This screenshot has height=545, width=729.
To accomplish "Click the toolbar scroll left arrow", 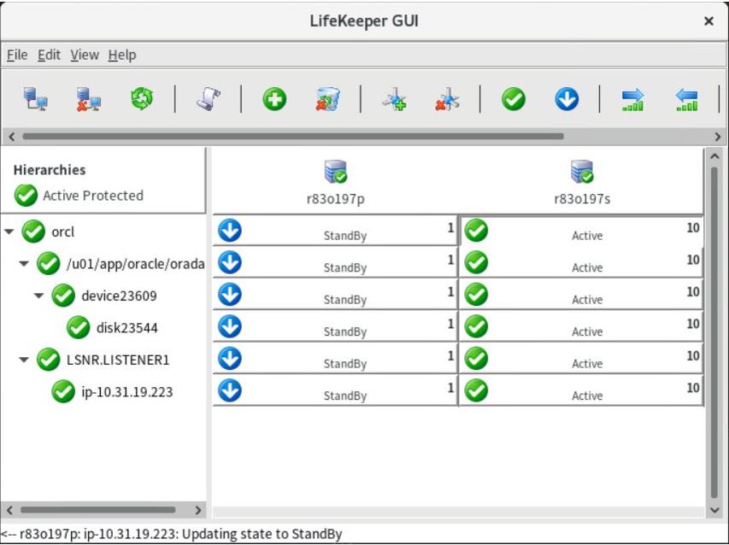I will 12,137.
